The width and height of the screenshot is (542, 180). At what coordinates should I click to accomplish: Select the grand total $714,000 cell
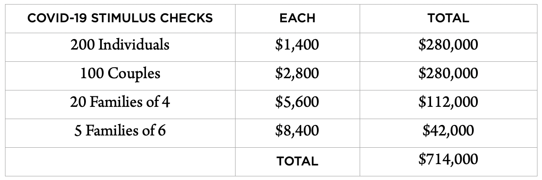[x=448, y=162]
